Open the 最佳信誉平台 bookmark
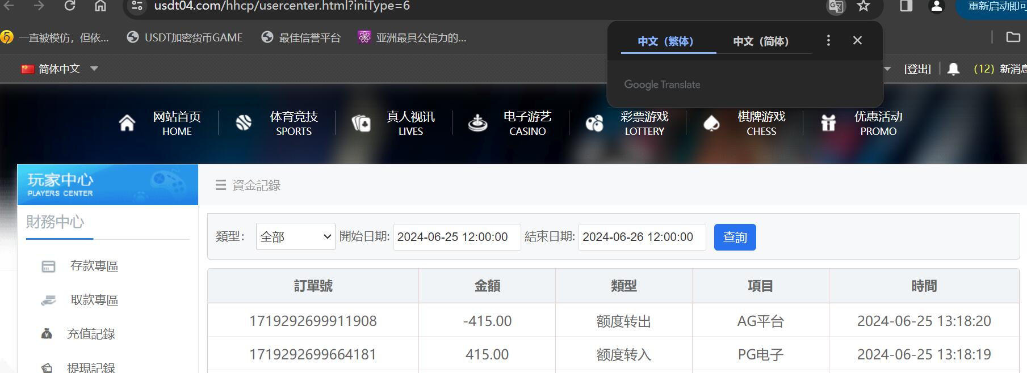1027x373 pixels. coord(301,37)
